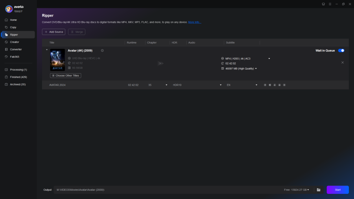The width and height of the screenshot is (354, 199).
Task: Click the HDR column header
Action: click(x=174, y=42)
